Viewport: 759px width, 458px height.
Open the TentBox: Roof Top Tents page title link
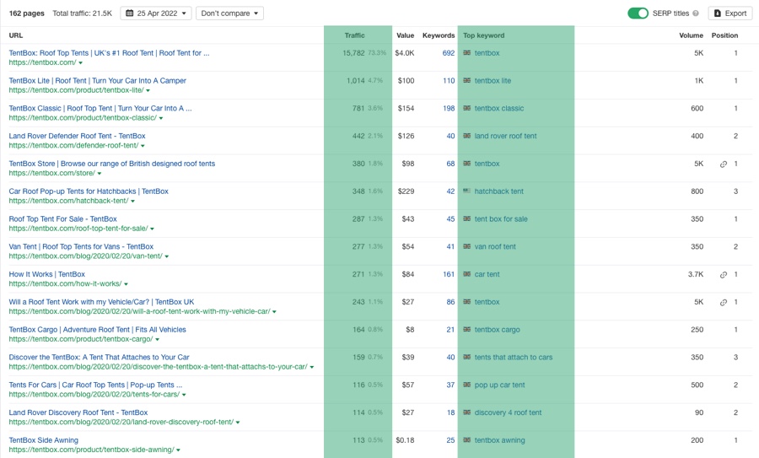point(109,53)
